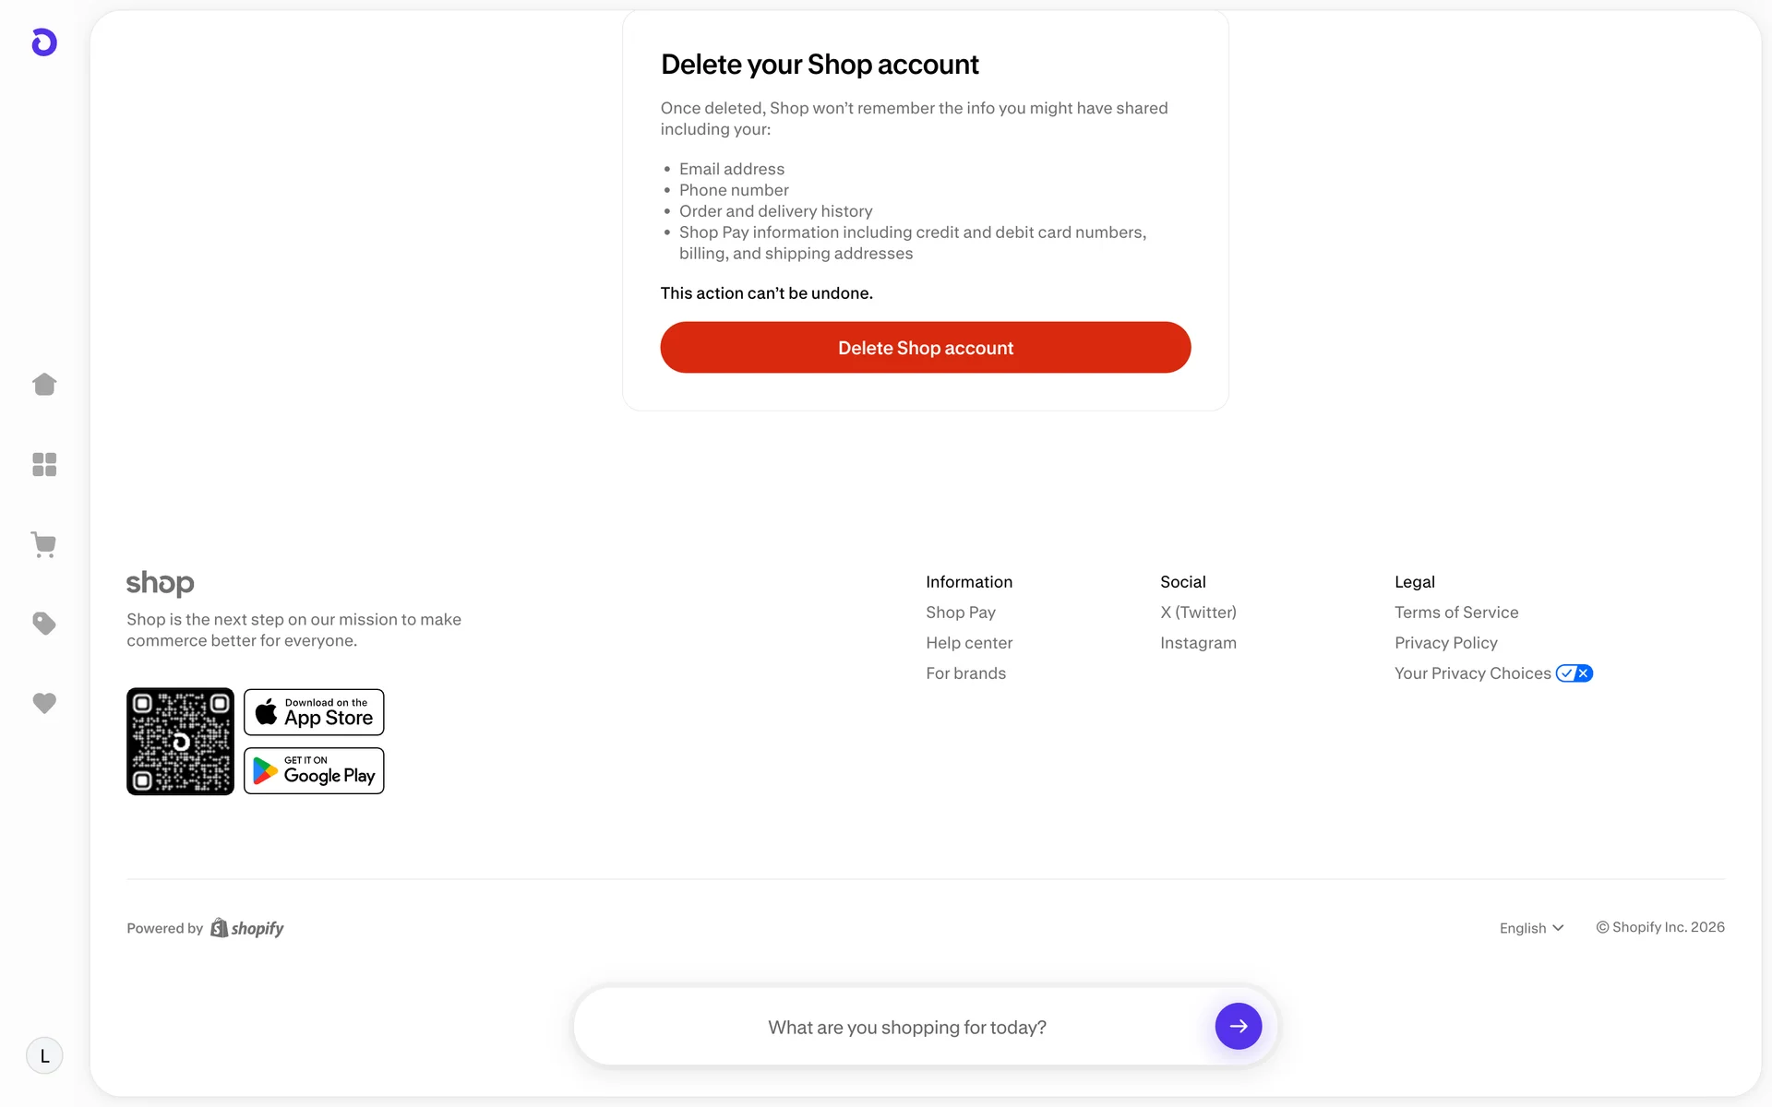Open favorites via the heart icon
Screen dimensions: 1772x1107
[44, 703]
